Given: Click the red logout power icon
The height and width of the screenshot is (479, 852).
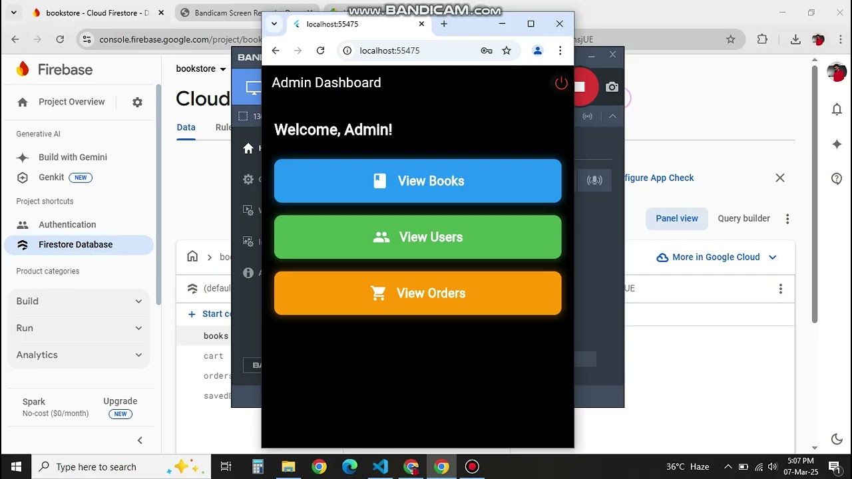Looking at the screenshot, I should pos(561,83).
